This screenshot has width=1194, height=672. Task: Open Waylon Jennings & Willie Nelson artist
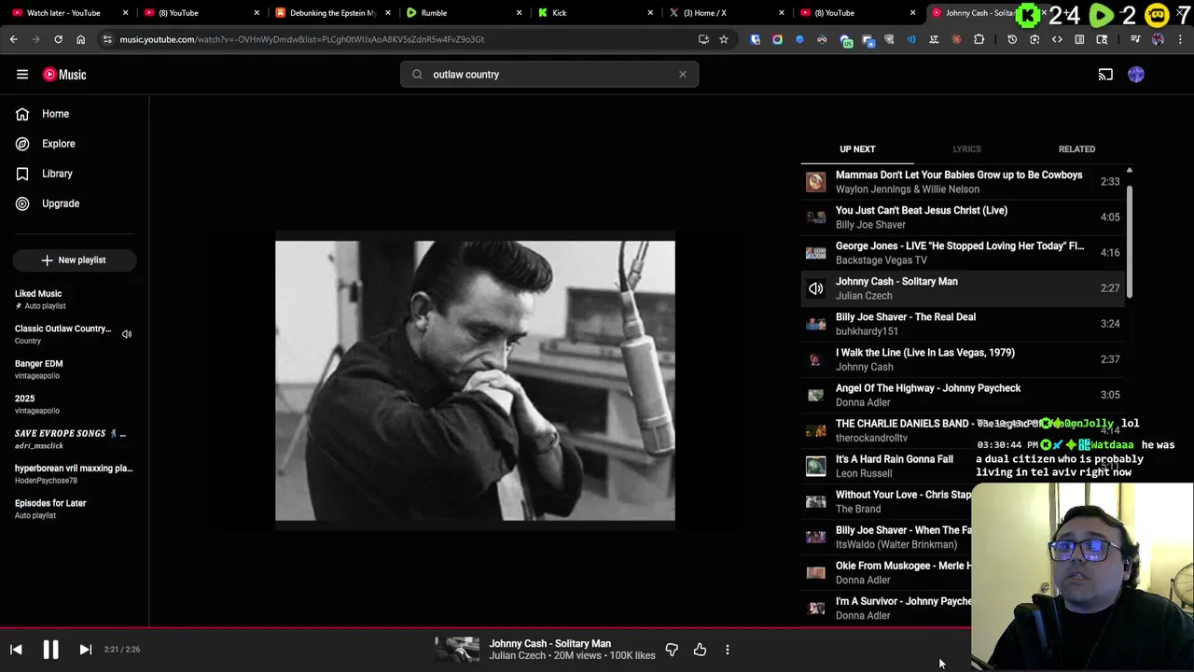(x=907, y=189)
